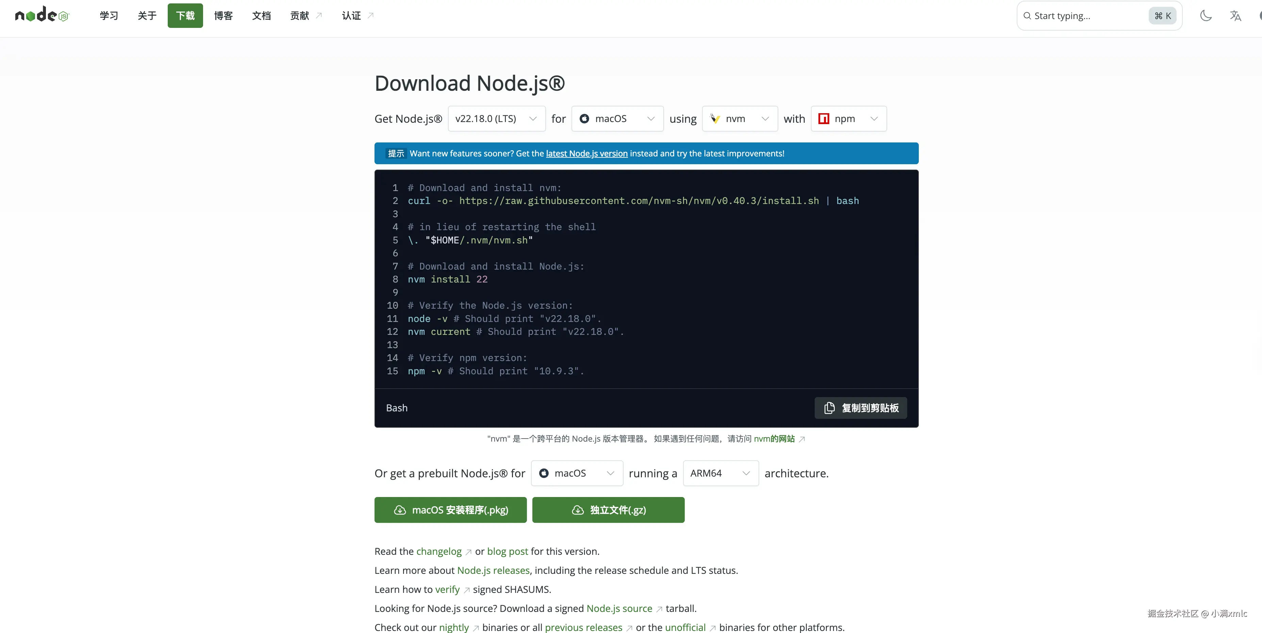Open the prebuilt macOS platform dropdown
Screen dimensions: 1262x633
(577, 473)
